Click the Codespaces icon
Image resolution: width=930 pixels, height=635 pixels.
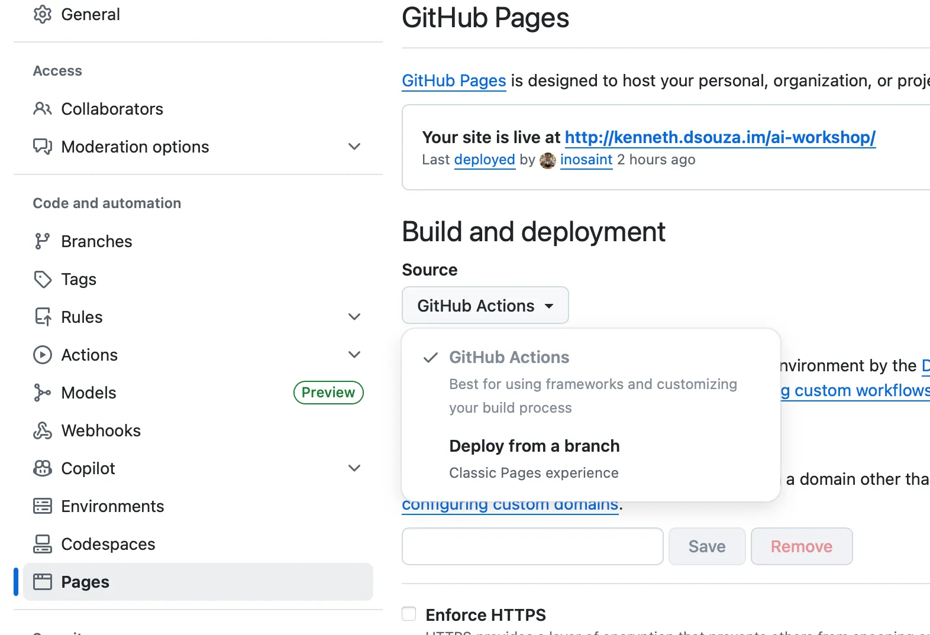pos(43,544)
